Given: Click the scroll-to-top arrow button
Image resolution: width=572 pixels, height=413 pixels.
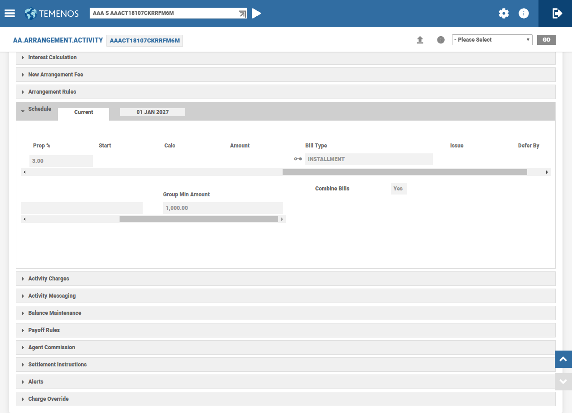Looking at the screenshot, I should coord(563,359).
